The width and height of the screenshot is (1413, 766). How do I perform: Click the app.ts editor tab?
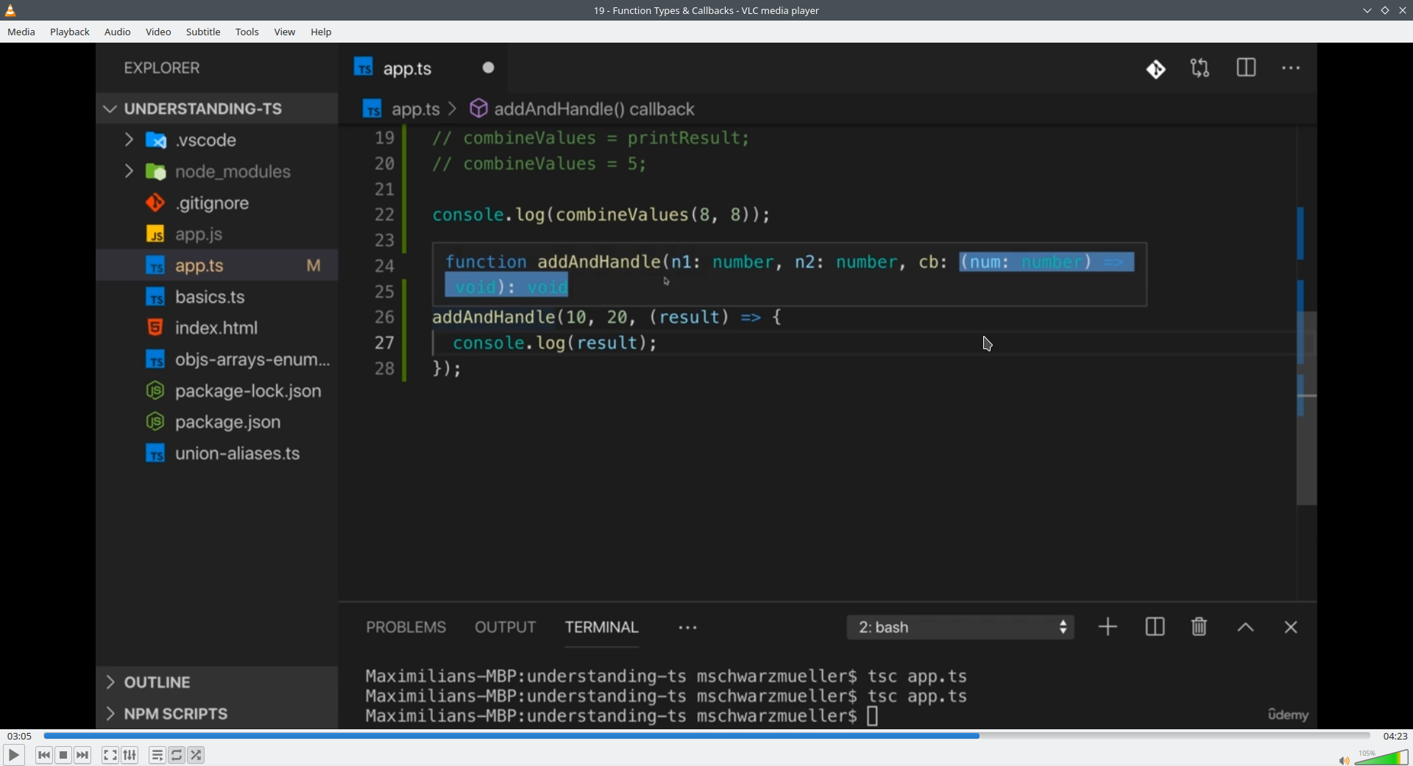[423, 68]
